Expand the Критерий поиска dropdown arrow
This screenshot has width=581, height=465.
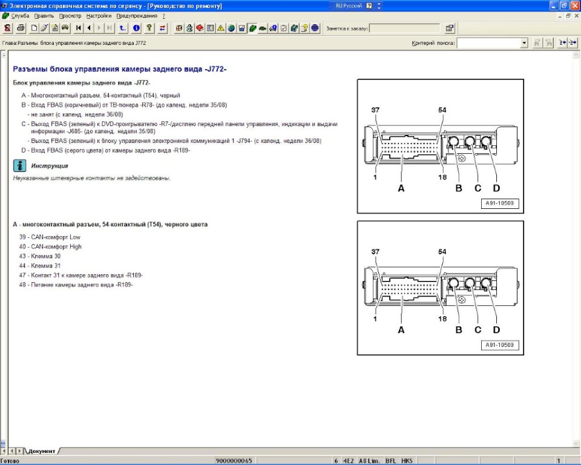(x=524, y=43)
